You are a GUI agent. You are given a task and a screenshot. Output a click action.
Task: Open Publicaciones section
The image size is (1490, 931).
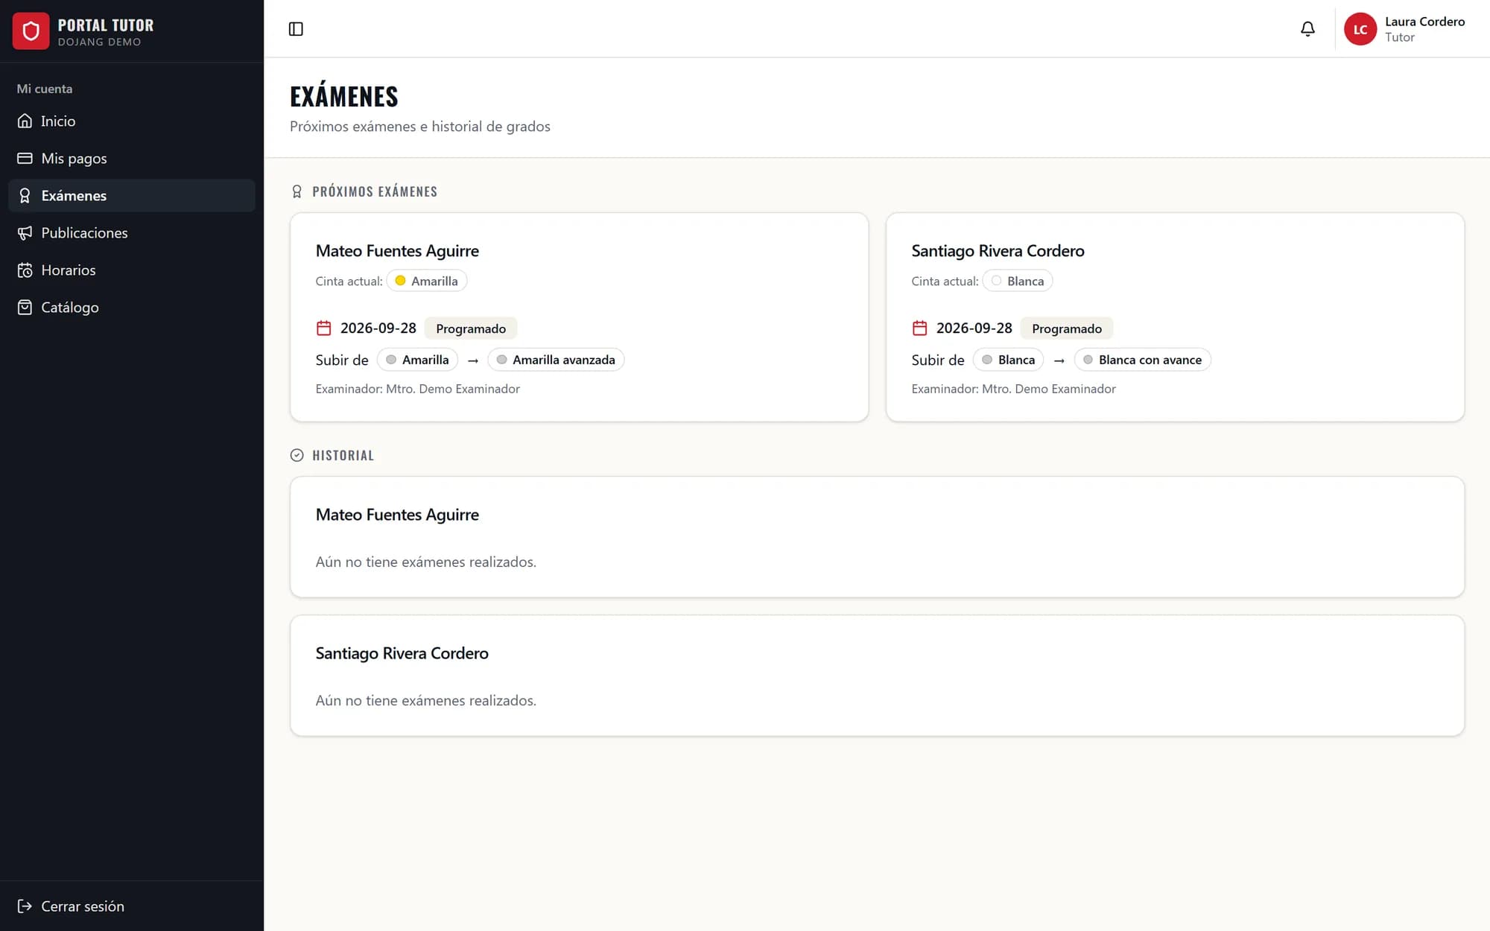[x=132, y=232]
